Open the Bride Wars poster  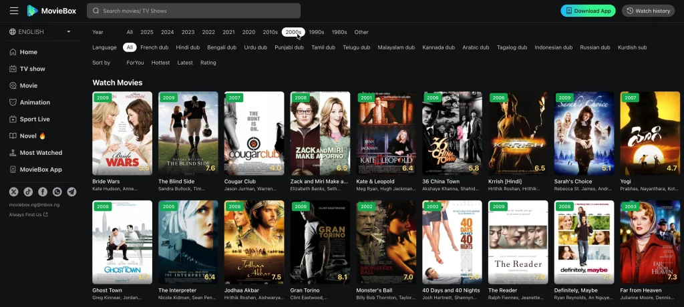tap(122, 133)
